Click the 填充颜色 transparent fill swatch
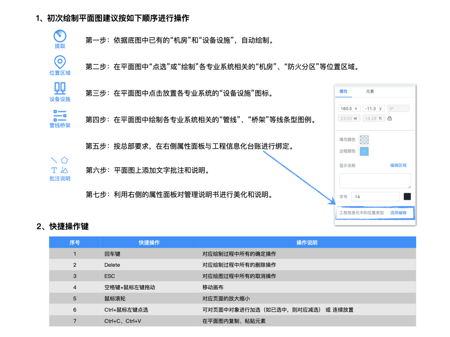The image size is (450, 337). pos(364,140)
